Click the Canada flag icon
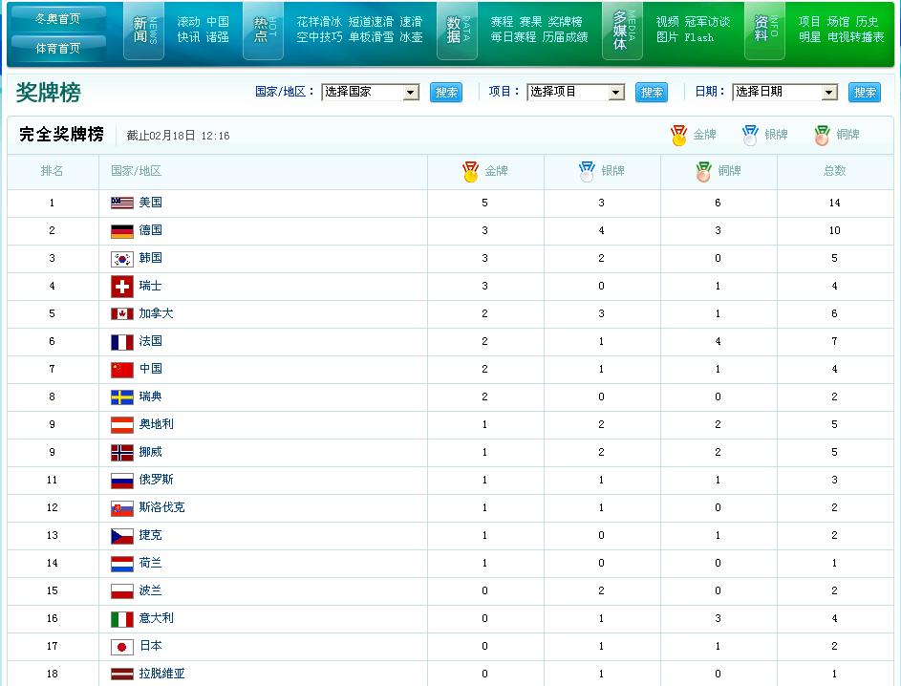This screenshot has height=686, width=901. point(121,313)
